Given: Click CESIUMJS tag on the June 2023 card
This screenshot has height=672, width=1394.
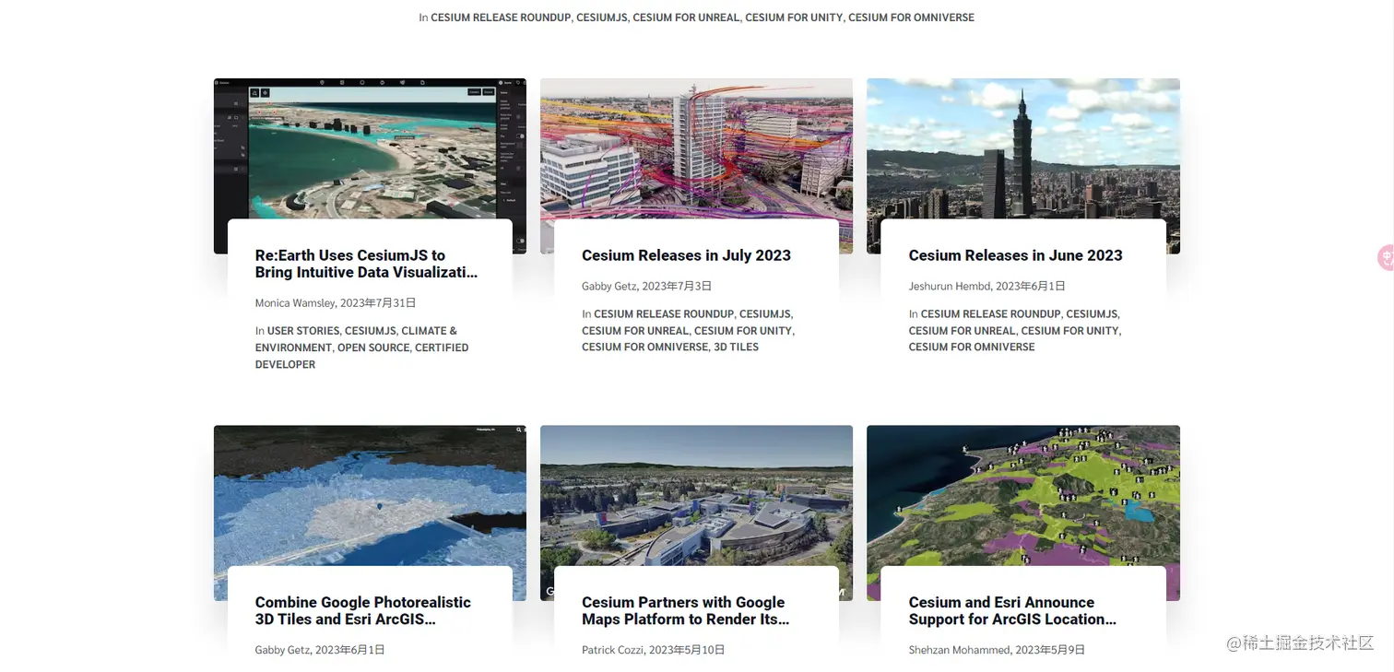Looking at the screenshot, I should 1092,314.
